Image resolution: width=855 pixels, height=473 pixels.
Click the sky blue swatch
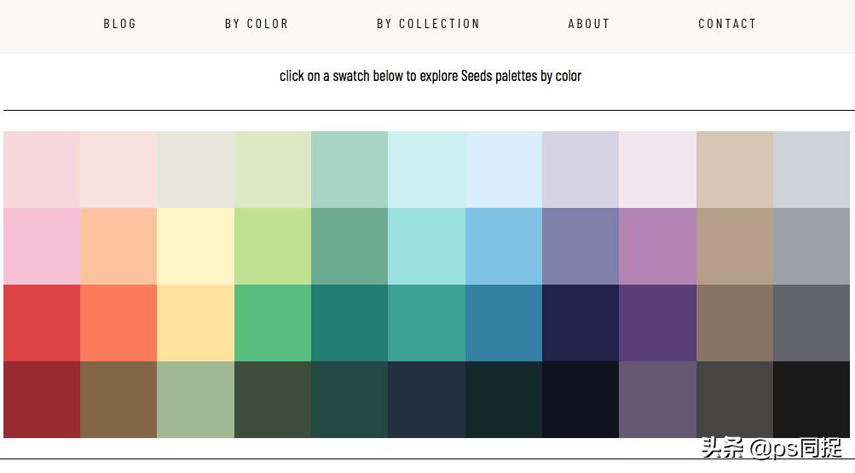click(504, 246)
